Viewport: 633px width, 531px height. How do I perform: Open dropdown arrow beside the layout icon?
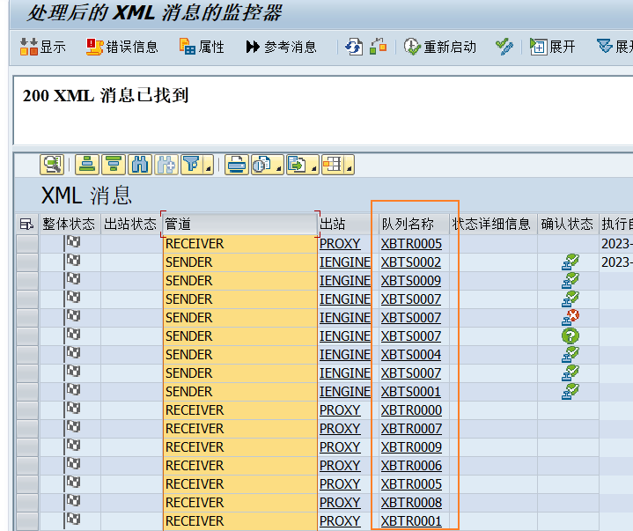(349, 166)
